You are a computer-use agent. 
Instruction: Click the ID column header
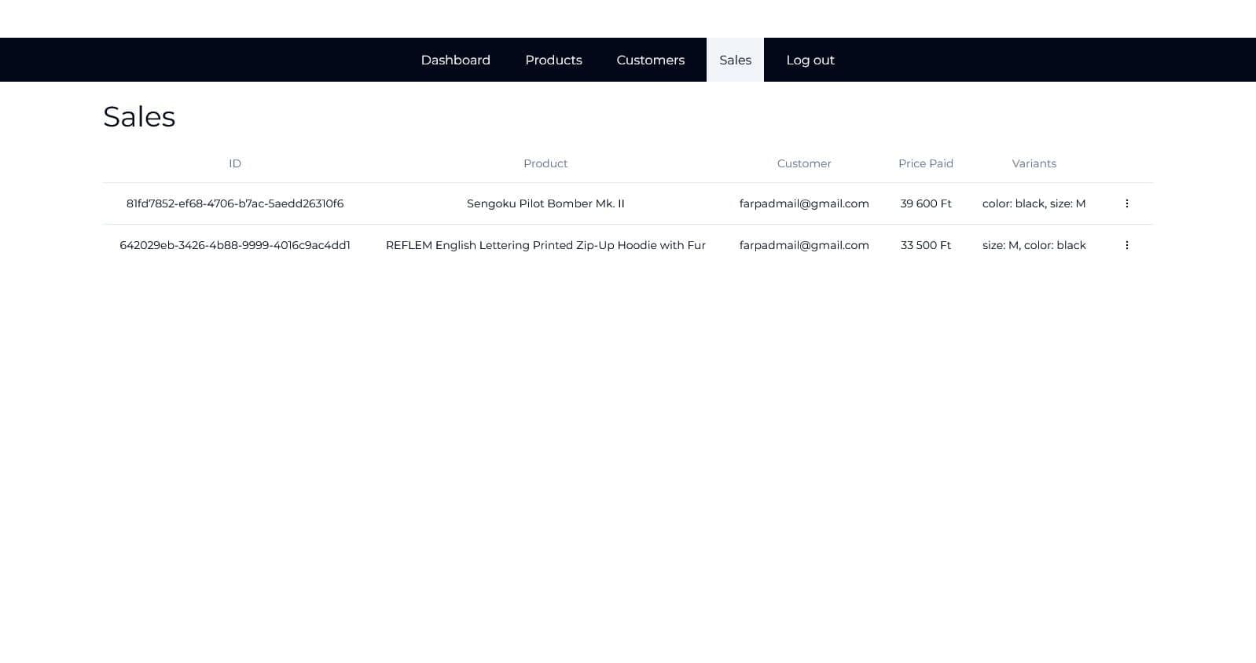pos(234,163)
